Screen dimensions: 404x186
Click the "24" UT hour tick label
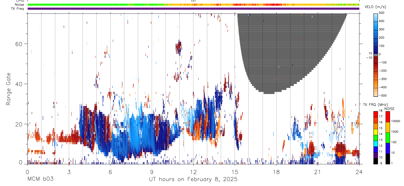point(359,172)
